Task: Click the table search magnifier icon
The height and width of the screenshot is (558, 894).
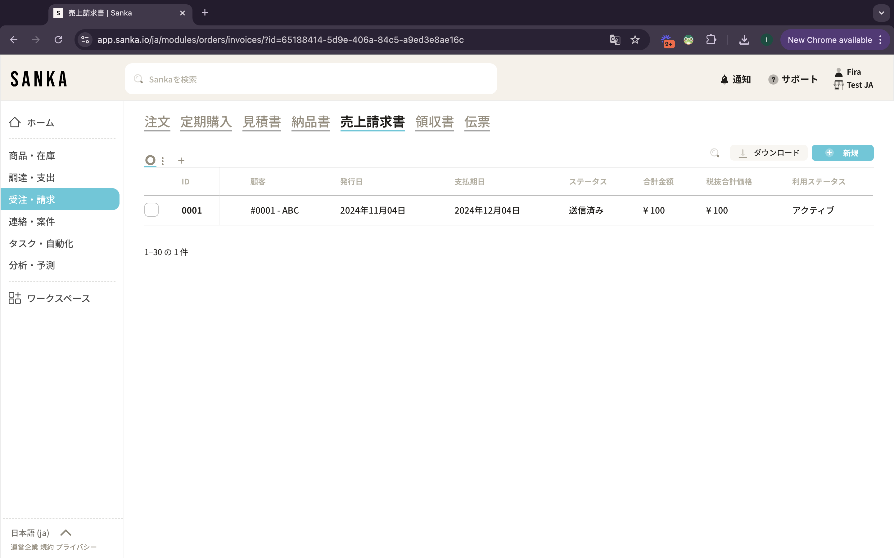Action: [x=715, y=153]
